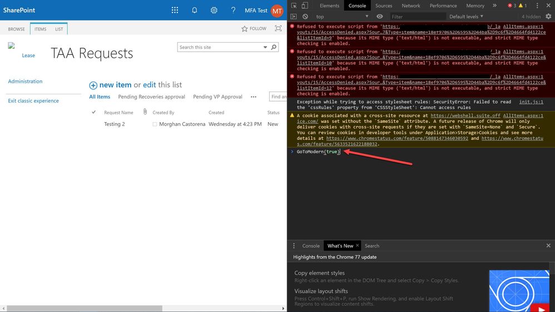555x312 pixels.
Task: Create a live expression eye icon
Action: (379, 17)
